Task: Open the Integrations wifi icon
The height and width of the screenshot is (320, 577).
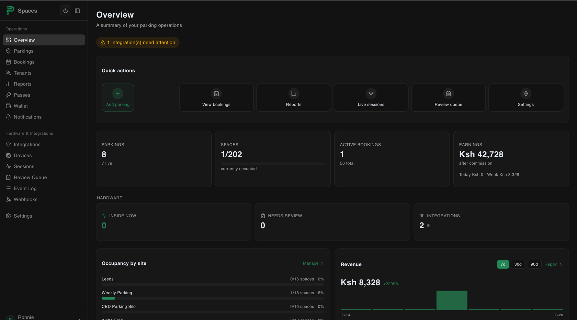Action: tap(8, 144)
